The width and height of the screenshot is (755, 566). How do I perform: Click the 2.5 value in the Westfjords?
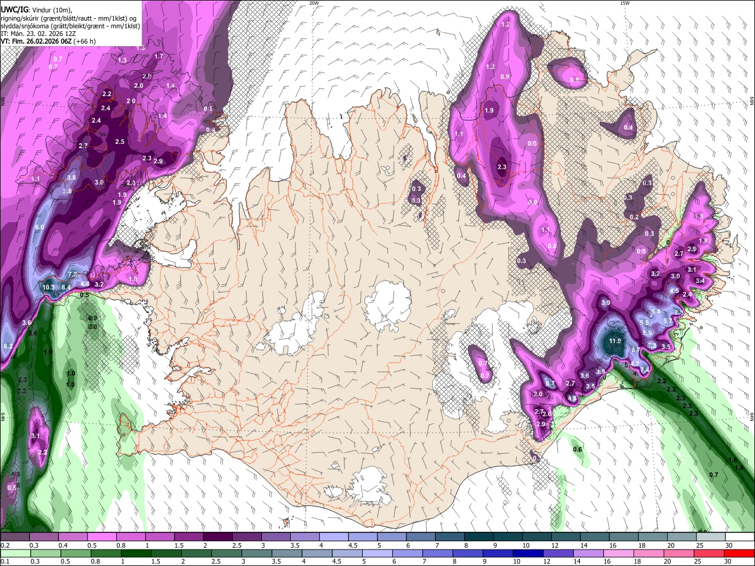(x=120, y=141)
